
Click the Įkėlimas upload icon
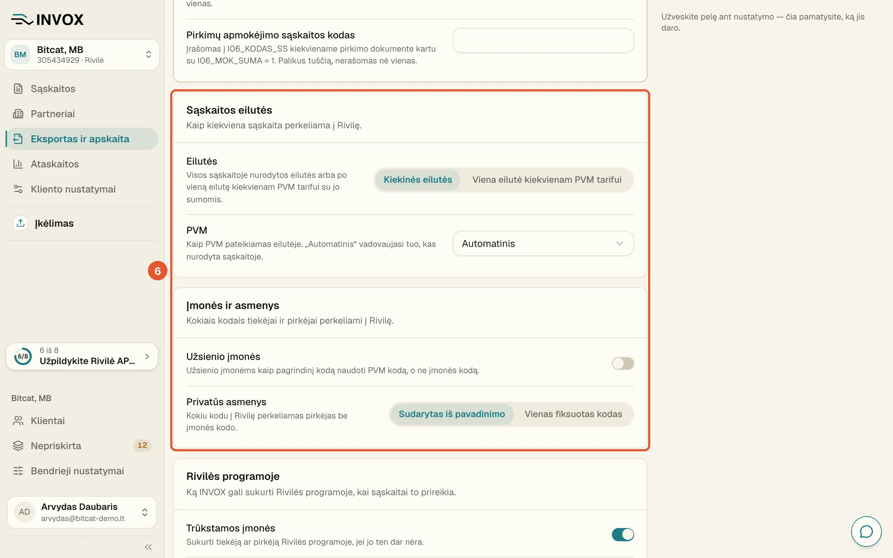click(20, 223)
